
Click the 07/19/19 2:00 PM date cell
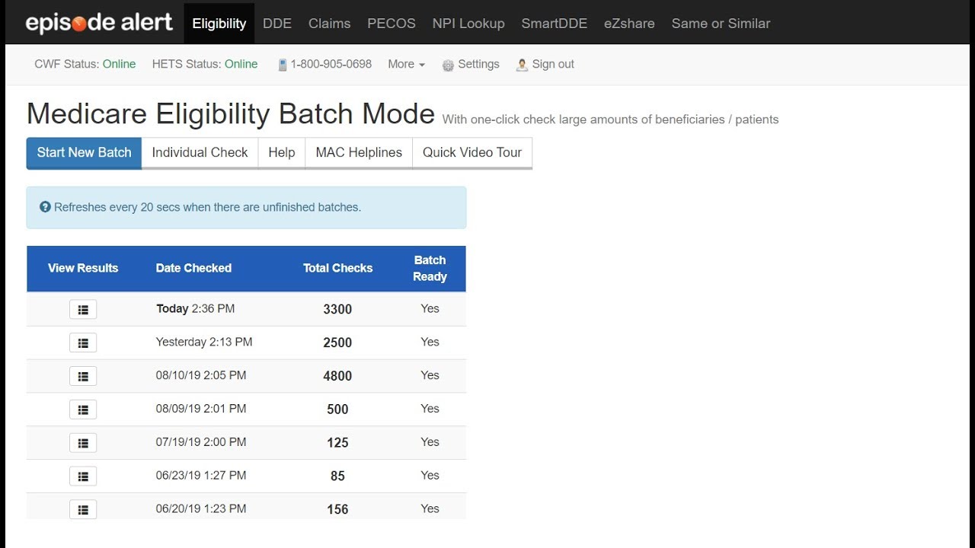[x=201, y=441]
